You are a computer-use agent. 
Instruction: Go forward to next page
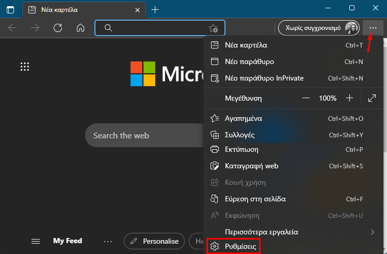pyautogui.click(x=35, y=28)
